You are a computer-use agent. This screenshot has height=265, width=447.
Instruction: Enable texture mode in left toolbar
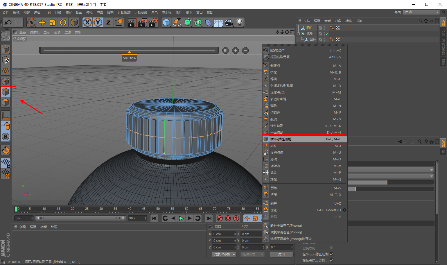pos(6,60)
